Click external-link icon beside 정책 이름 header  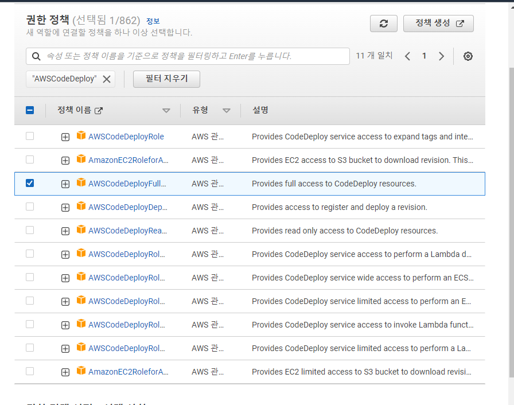click(x=98, y=111)
